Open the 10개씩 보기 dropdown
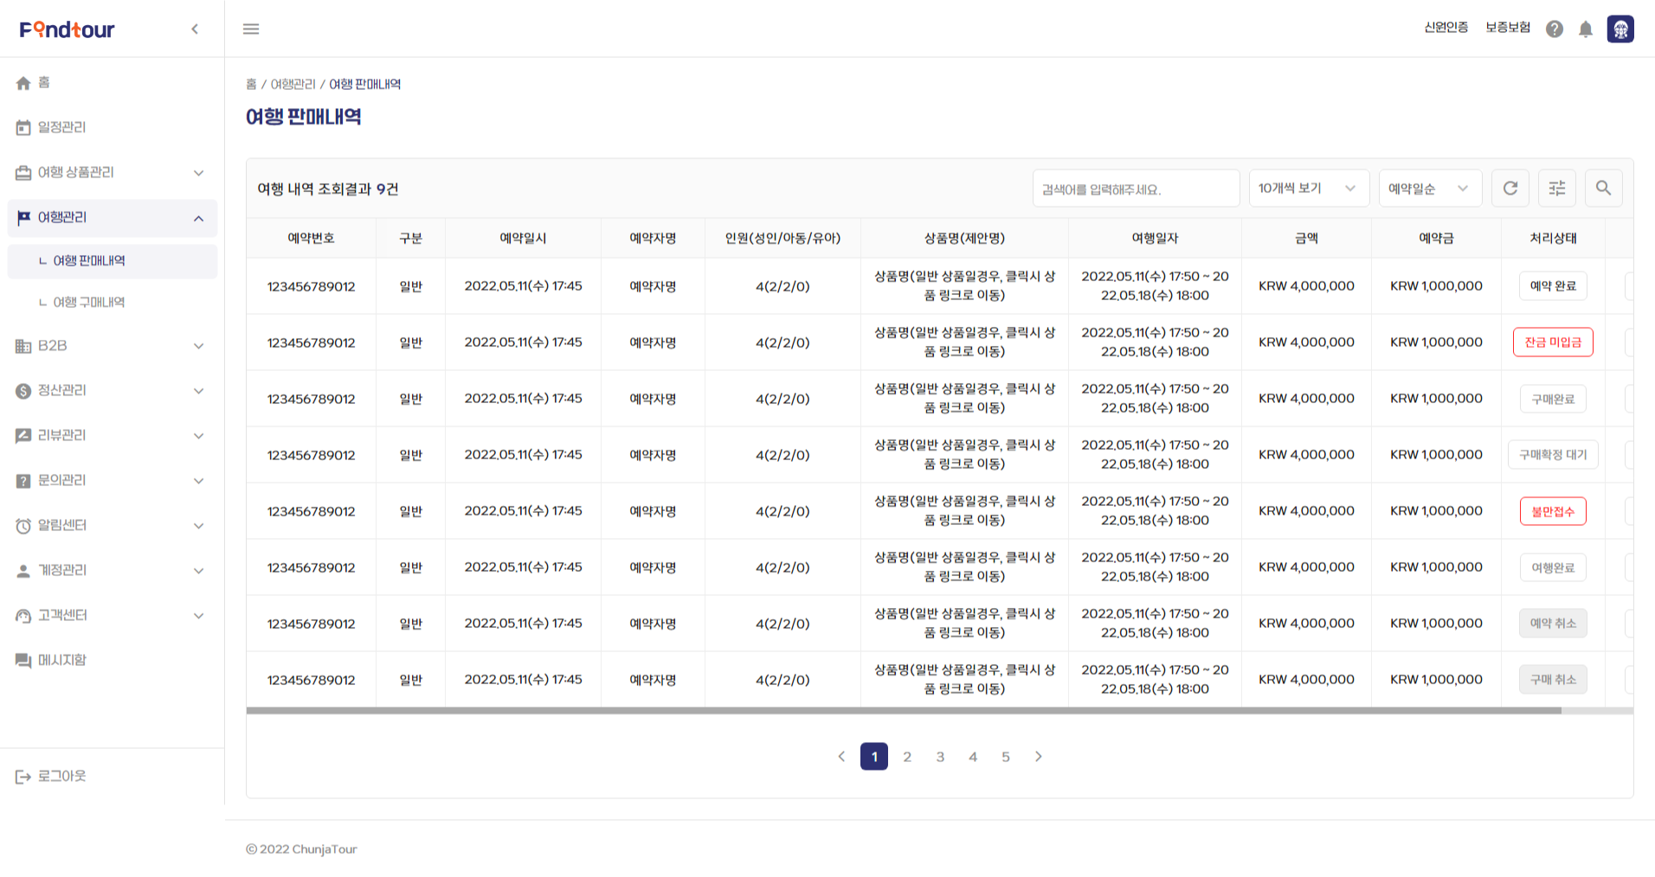 pyautogui.click(x=1309, y=188)
